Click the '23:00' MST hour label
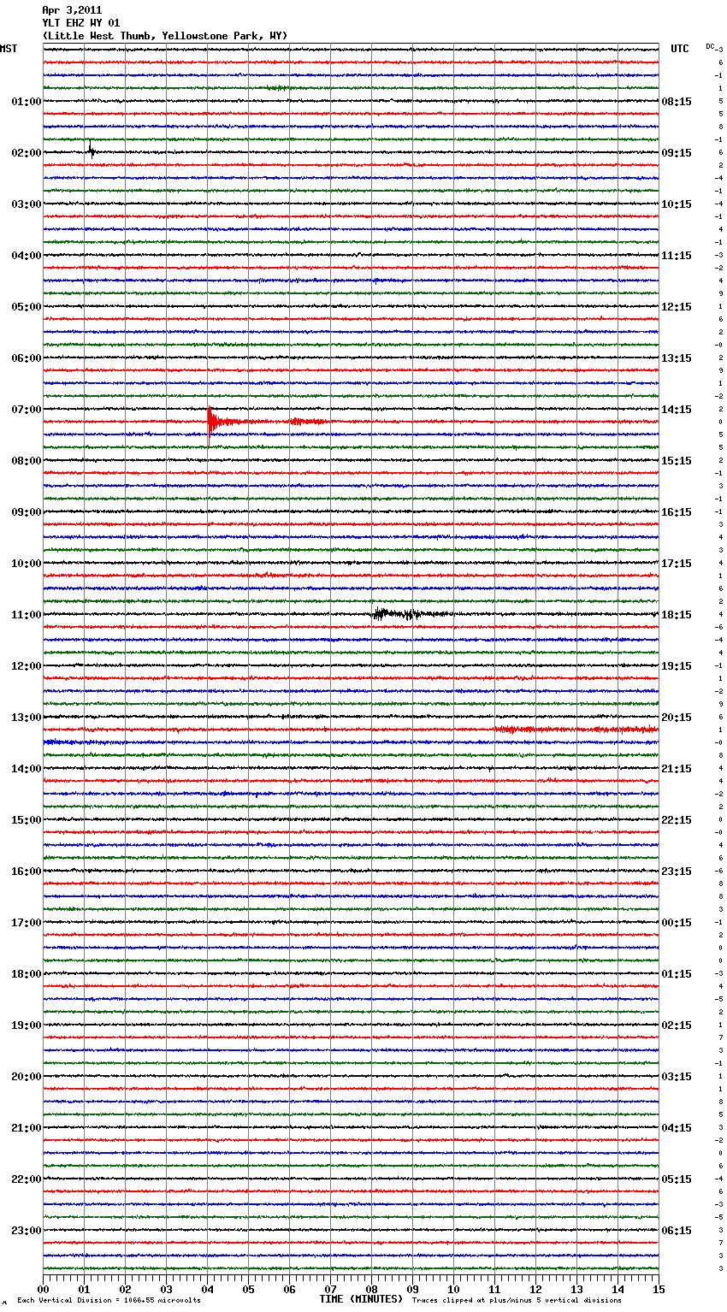 (26, 1231)
